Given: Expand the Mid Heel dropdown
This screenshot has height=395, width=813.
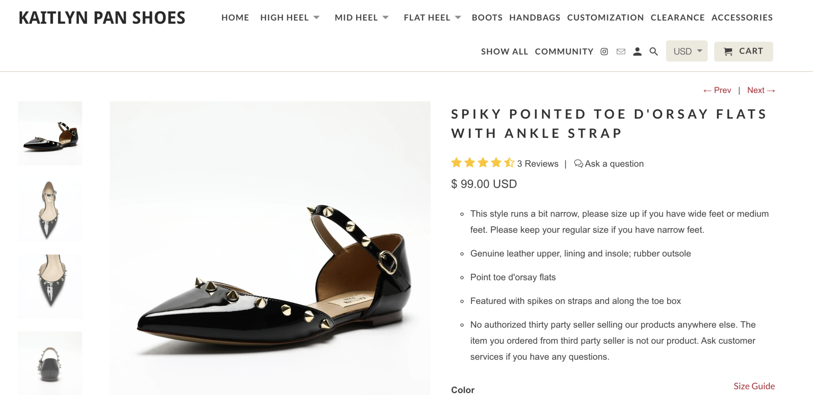Looking at the screenshot, I should (x=361, y=18).
